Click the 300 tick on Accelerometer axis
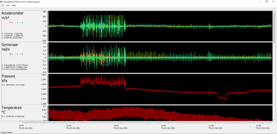This screenshot has height=134, width=277. 44,12
